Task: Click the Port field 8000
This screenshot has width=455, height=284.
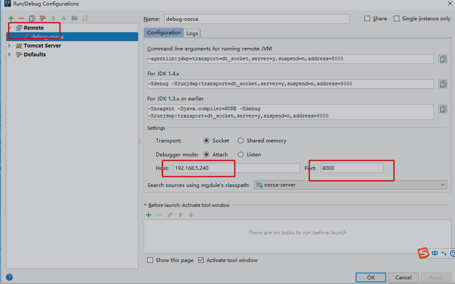Action: [x=352, y=168]
